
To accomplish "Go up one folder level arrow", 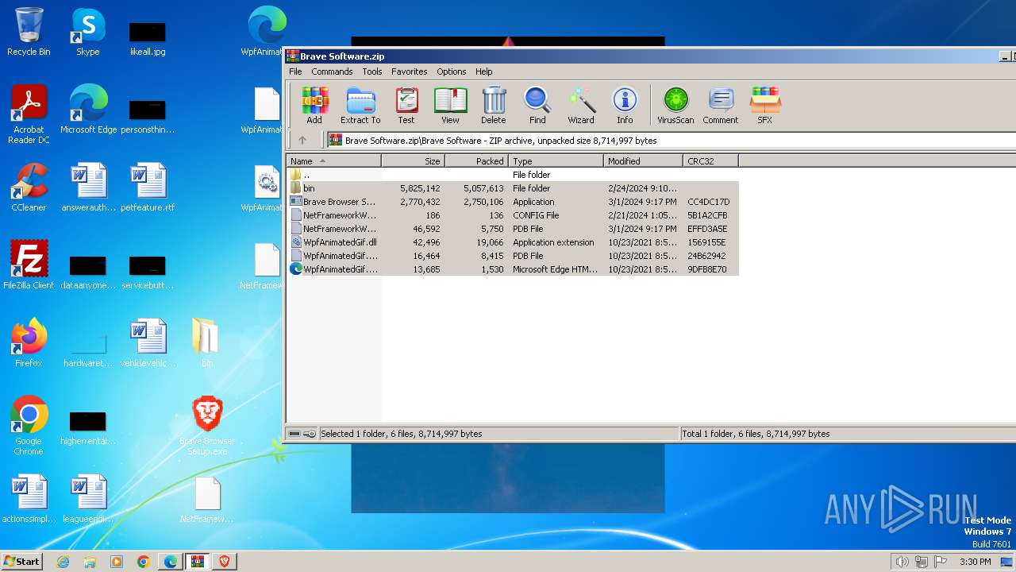I will [x=302, y=140].
